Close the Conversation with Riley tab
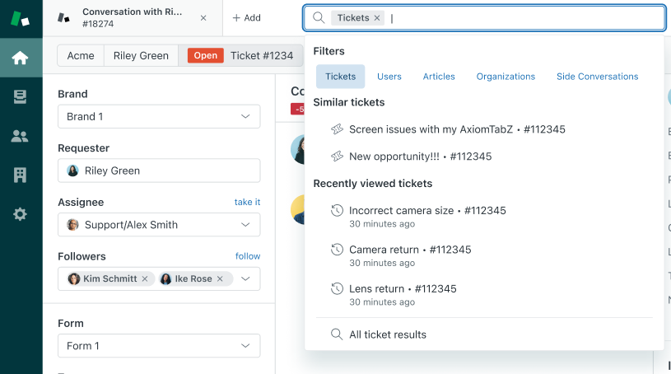 click(203, 17)
